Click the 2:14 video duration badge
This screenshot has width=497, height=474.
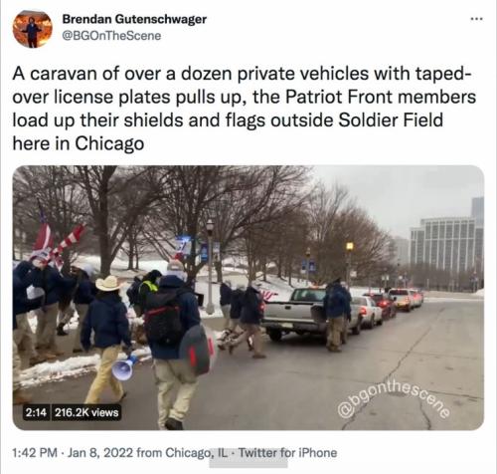point(36,412)
